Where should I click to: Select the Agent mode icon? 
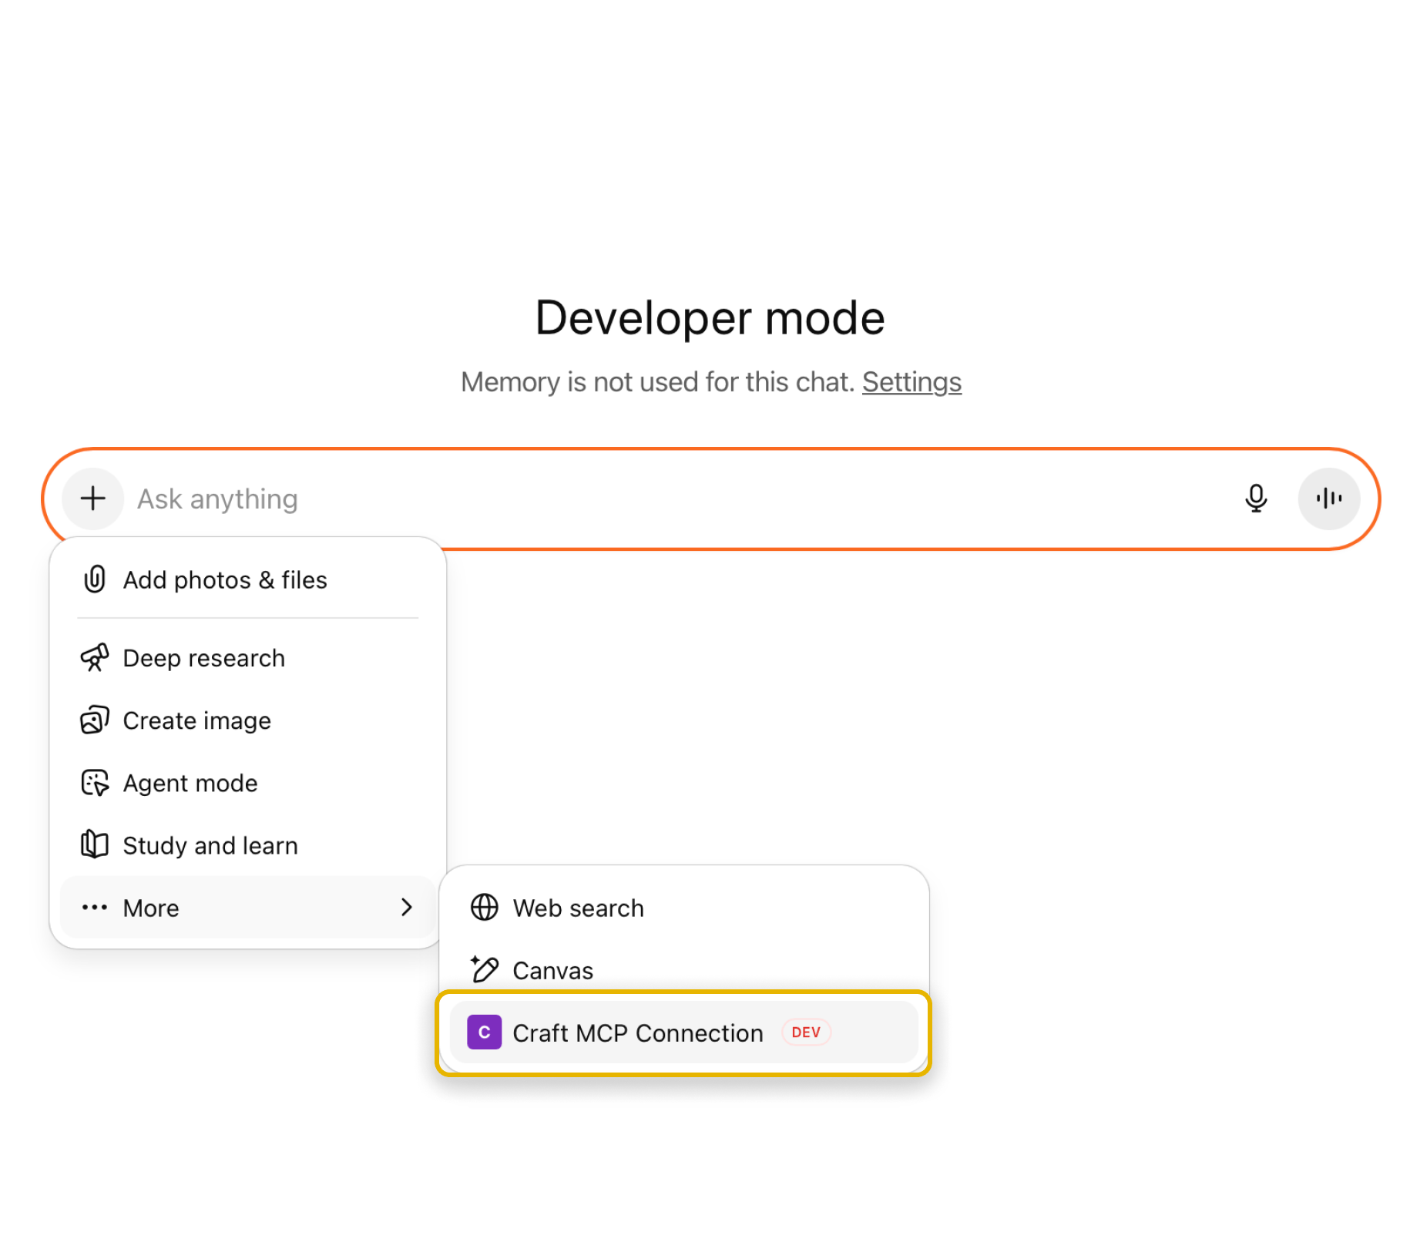click(96, 783)
